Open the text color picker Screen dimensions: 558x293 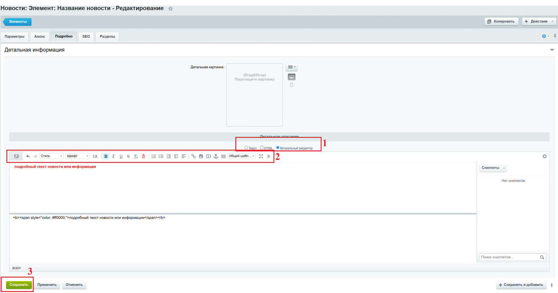143,156
